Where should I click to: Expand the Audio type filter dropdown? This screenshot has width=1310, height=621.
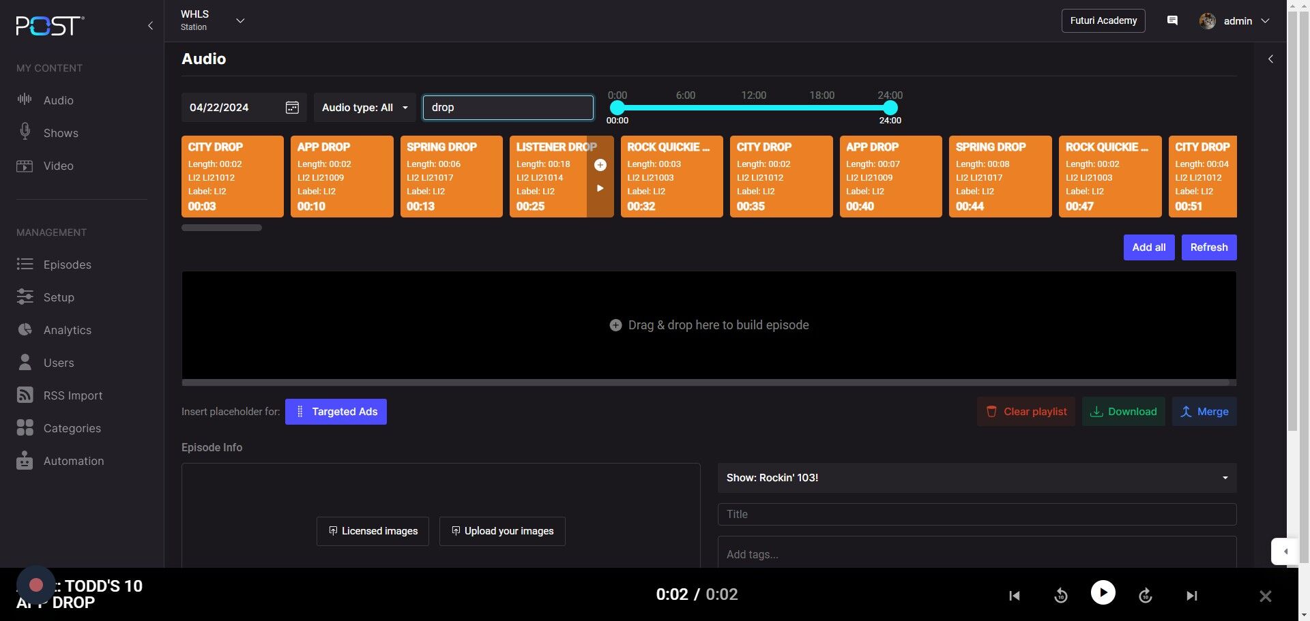tap(364, 108)
